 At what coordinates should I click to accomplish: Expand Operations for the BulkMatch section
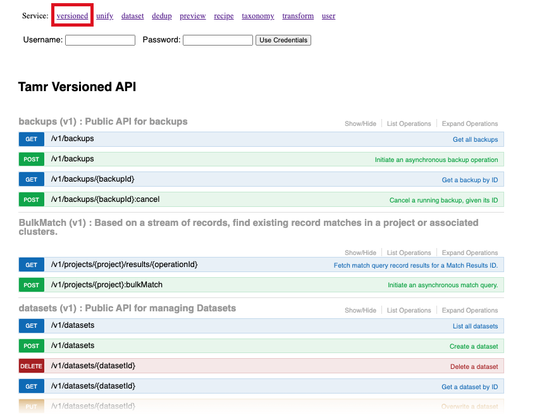pos(470,253)
